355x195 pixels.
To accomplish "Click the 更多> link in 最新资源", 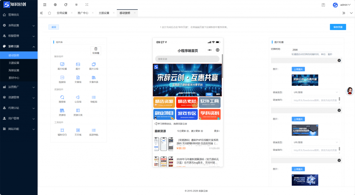I will tap(217, 131).
